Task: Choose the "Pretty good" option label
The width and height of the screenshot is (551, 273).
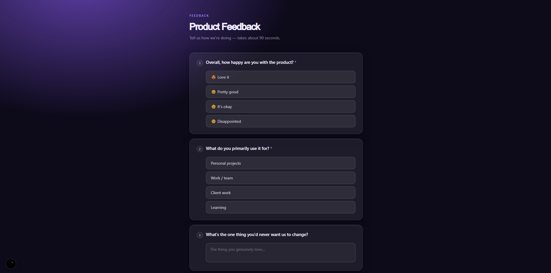Action: [x=228, y=92]
